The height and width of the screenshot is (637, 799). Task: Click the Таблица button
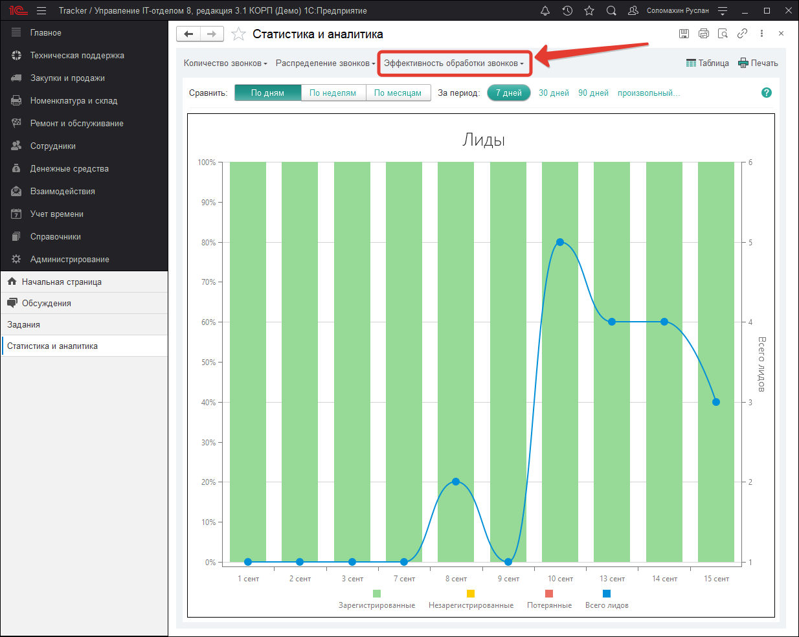pos(707,63)
